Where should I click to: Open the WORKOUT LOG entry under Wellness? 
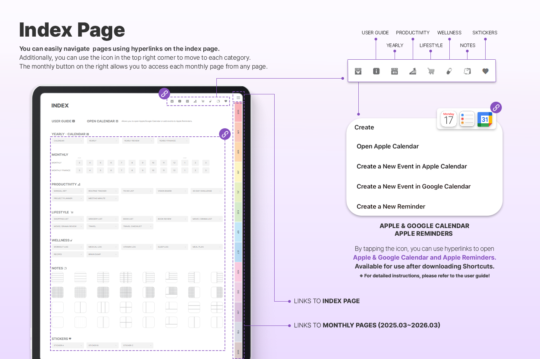tap(68, 247)
